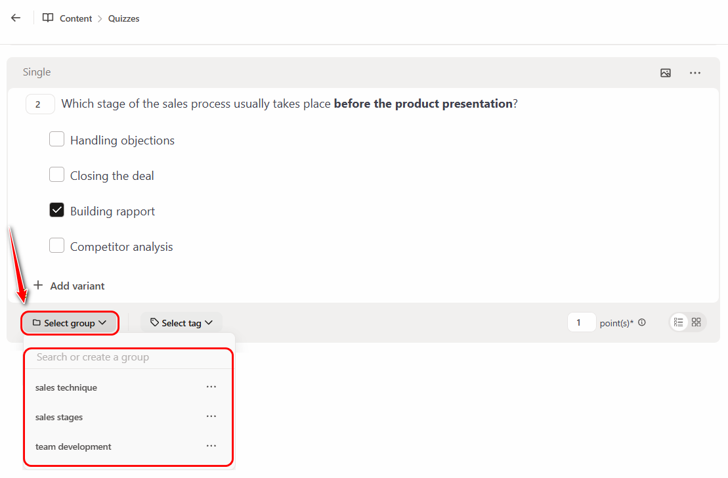Viewport: 728px width, 478px height.
Task: Tick the Competitor analysis checkbox
Action: point(57,246)
